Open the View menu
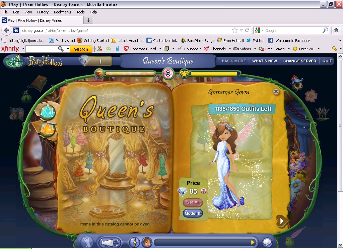343x249 pixels. click(x=28, y=12)
